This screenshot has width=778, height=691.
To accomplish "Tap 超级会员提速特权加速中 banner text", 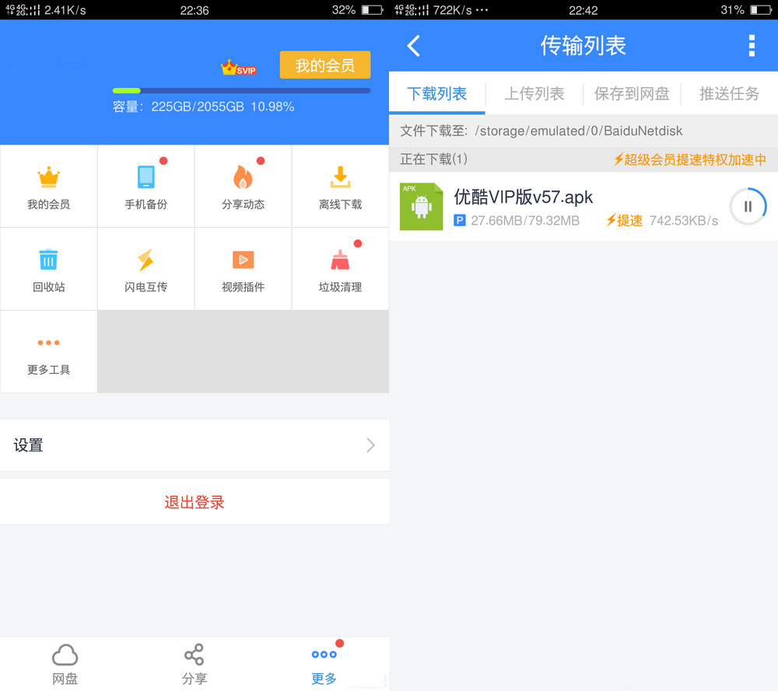I will pos(690,159).
